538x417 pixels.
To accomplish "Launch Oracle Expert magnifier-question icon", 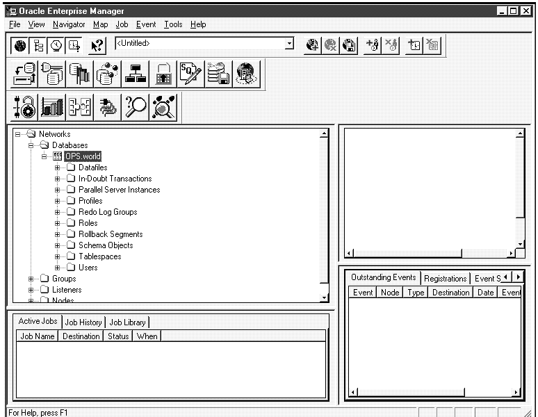I will [135, 107].
